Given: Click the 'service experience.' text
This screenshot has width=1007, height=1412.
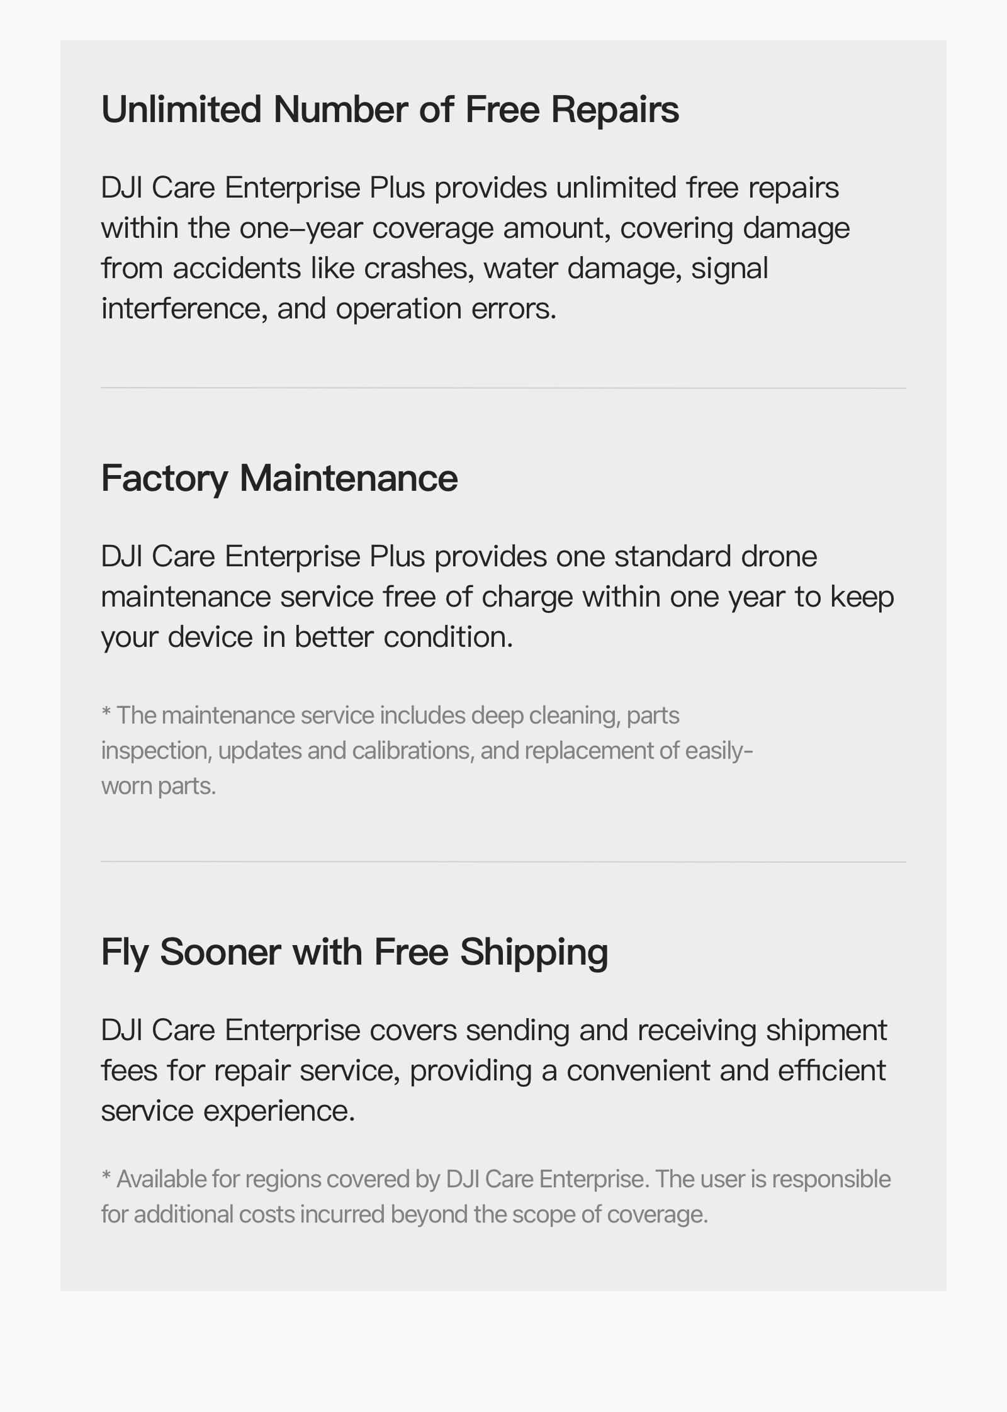Looking at the screenshot, I should pos(228,1111).
